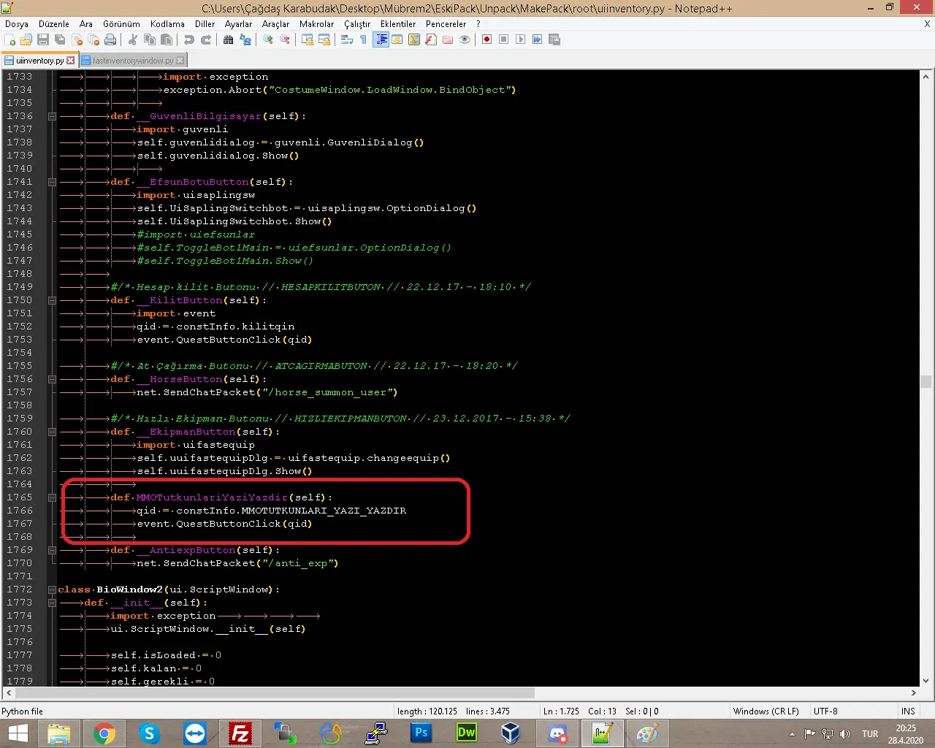Image resolution: width=935 pixels, height=748 pixels.
Task: Collapse the __EfsunBotuButton fold at line 1741
Action: click(x=52, y=182)
